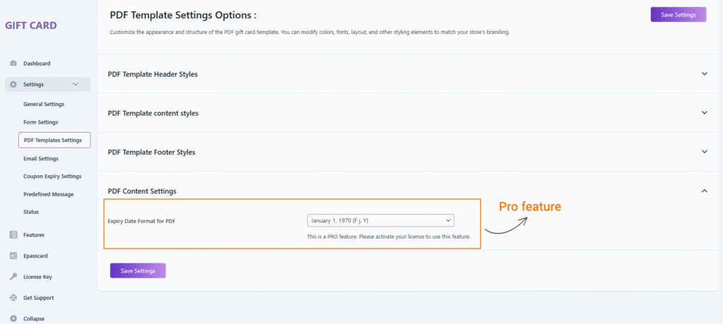Expand PDF Template content styles section

[704, 113]
